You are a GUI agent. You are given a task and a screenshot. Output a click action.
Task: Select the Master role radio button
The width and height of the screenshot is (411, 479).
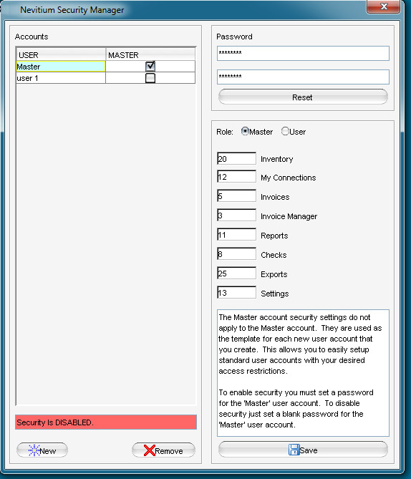[x=245, y=131]
